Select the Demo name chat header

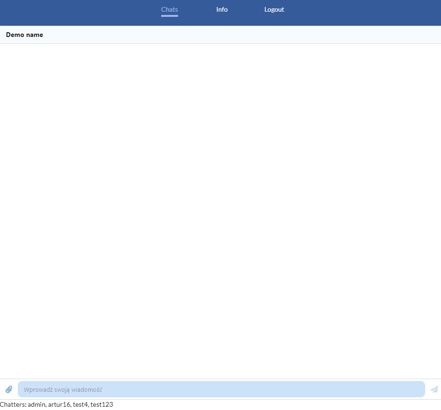click(24, 35)
